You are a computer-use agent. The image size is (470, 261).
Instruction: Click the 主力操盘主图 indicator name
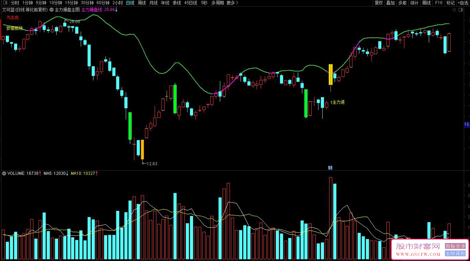[x=67, y=9]
